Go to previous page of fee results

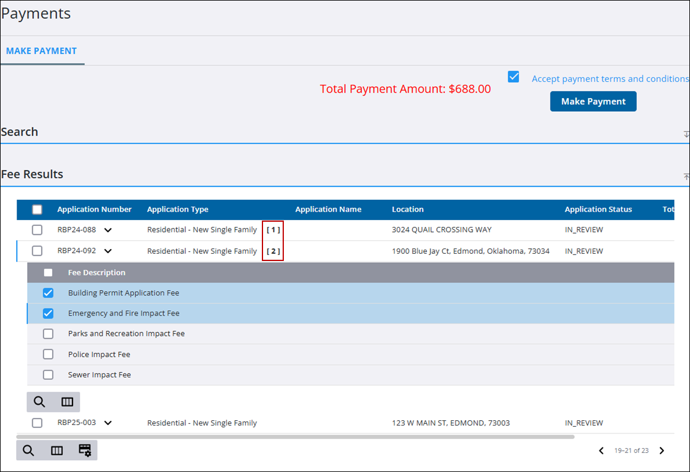coord(601,451)
